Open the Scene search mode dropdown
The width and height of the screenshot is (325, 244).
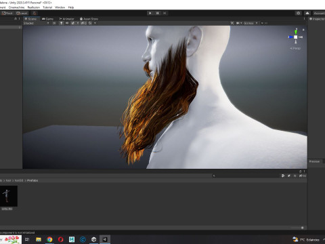tap(263, 23)
